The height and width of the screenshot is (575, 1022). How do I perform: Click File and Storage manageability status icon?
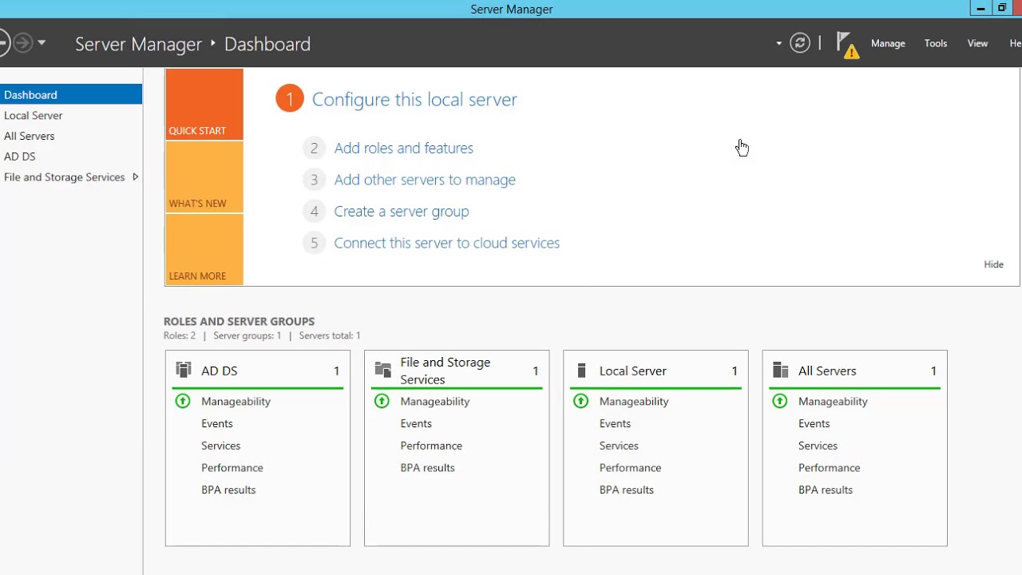[x=382, y=401]
